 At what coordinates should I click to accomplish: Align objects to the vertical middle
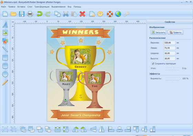(x=144, y=129)
